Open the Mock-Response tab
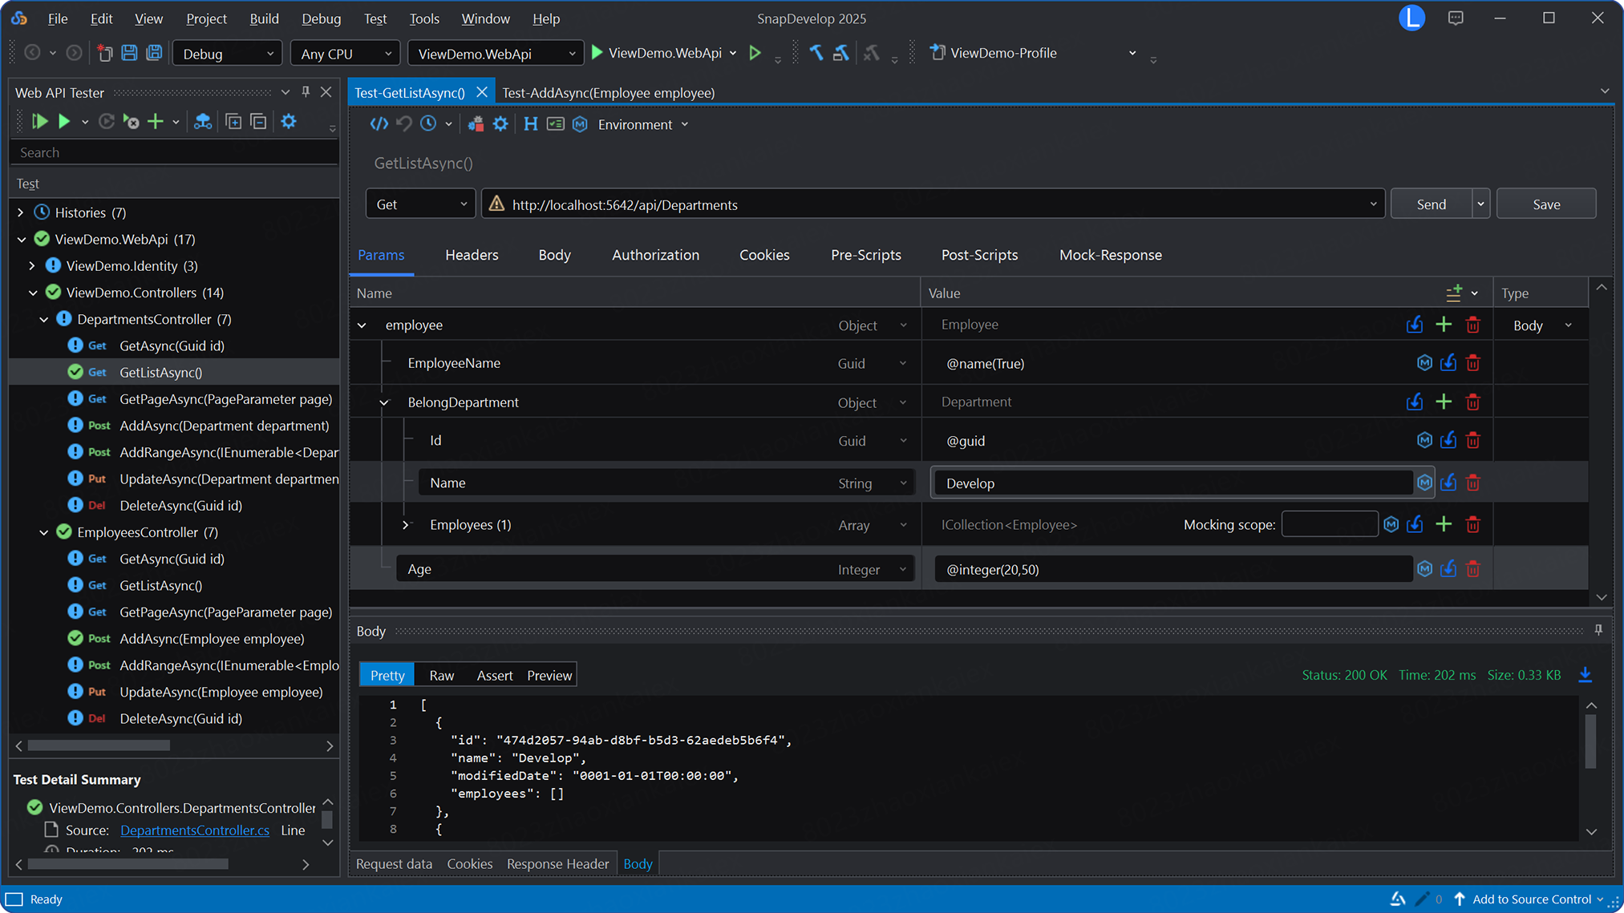This screenshot has height=913, width=1624. tap(1110, 255)
